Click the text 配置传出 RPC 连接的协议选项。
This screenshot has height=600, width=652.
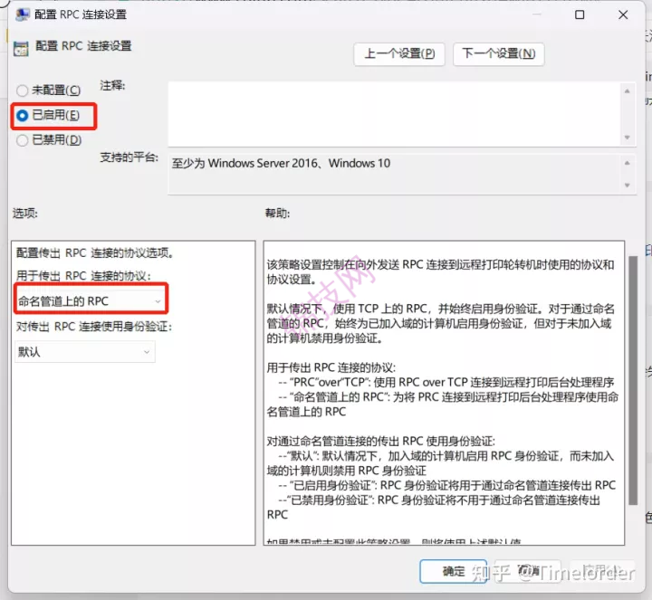[x=95, y=252]
